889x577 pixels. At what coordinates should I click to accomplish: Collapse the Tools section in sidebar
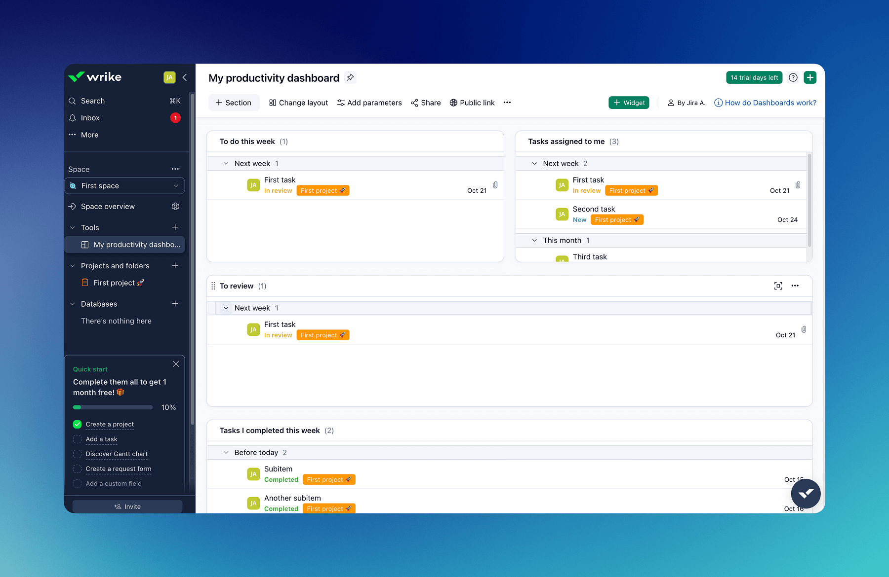pos(73,228)
